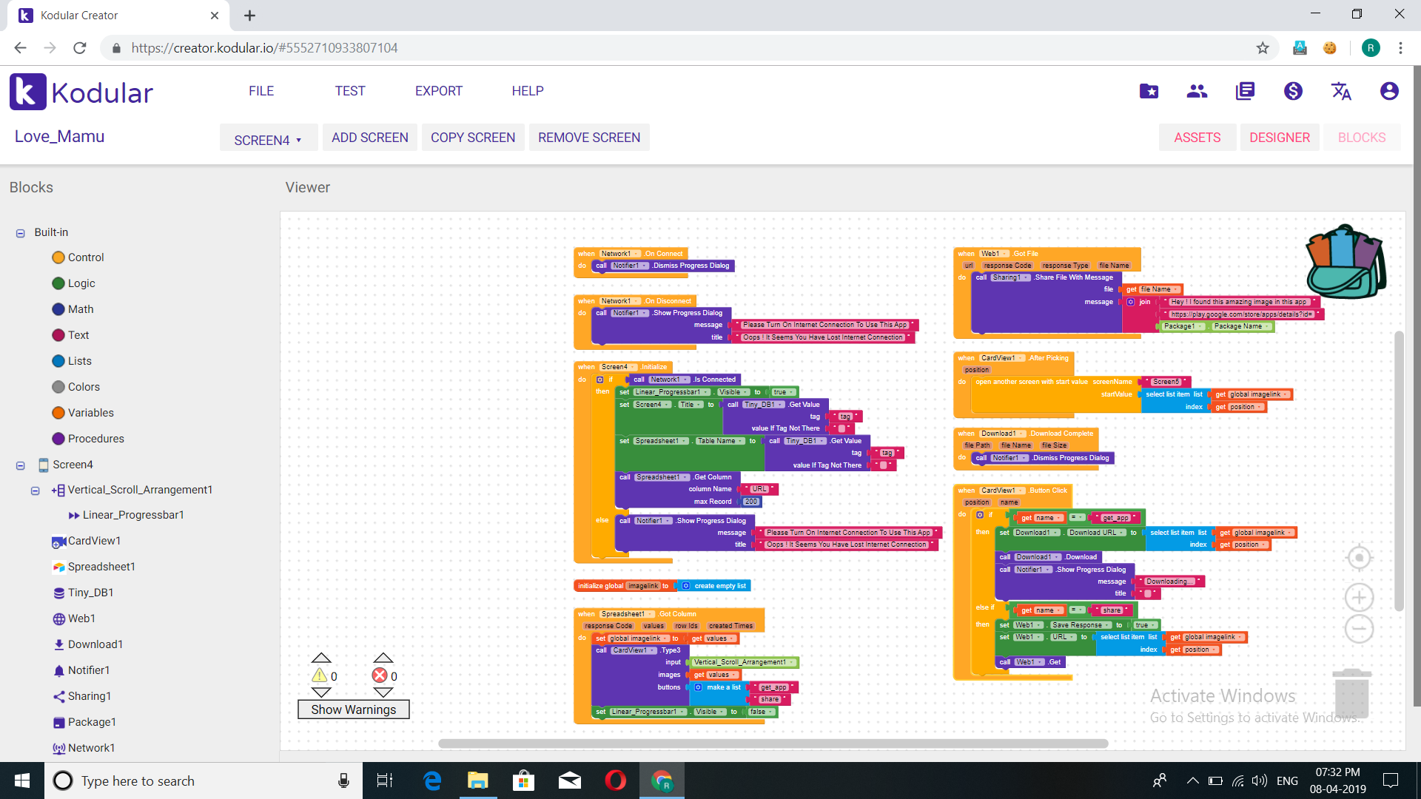Viewport: 1421px width, 799px height.
Task: Select Spreadsheet1 component blocks
Action: pos(94,567)
